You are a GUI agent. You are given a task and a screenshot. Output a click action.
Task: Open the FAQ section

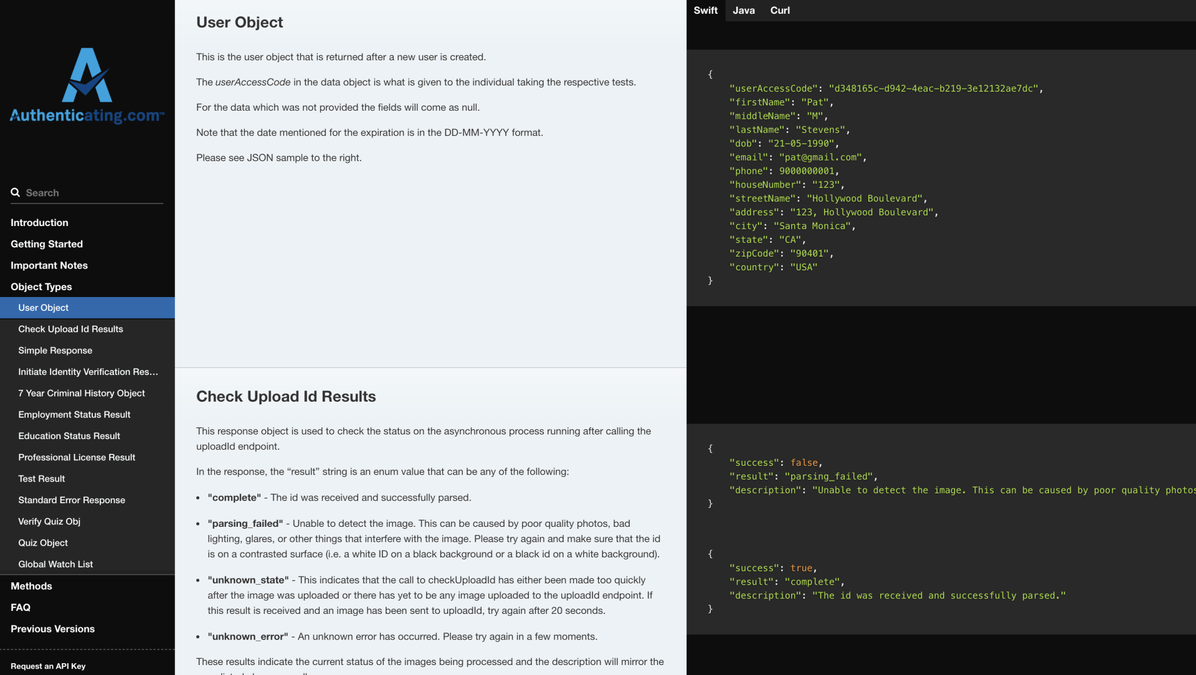click(x=21, y=608)
